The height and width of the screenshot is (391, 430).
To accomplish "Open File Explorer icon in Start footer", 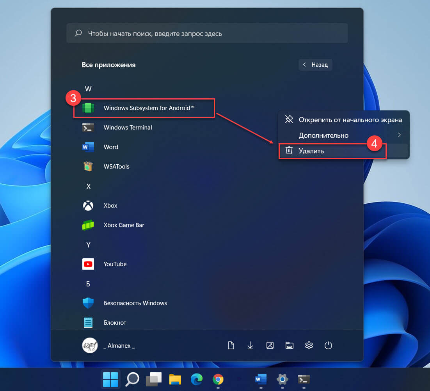I will coord(289,345).
